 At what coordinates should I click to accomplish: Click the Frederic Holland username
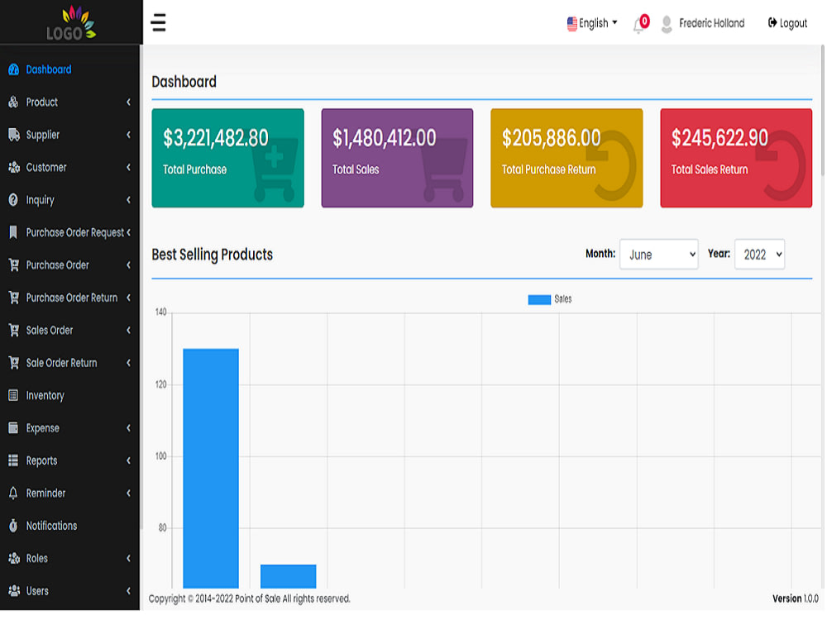pyautogui.click(x=711, y=23)
